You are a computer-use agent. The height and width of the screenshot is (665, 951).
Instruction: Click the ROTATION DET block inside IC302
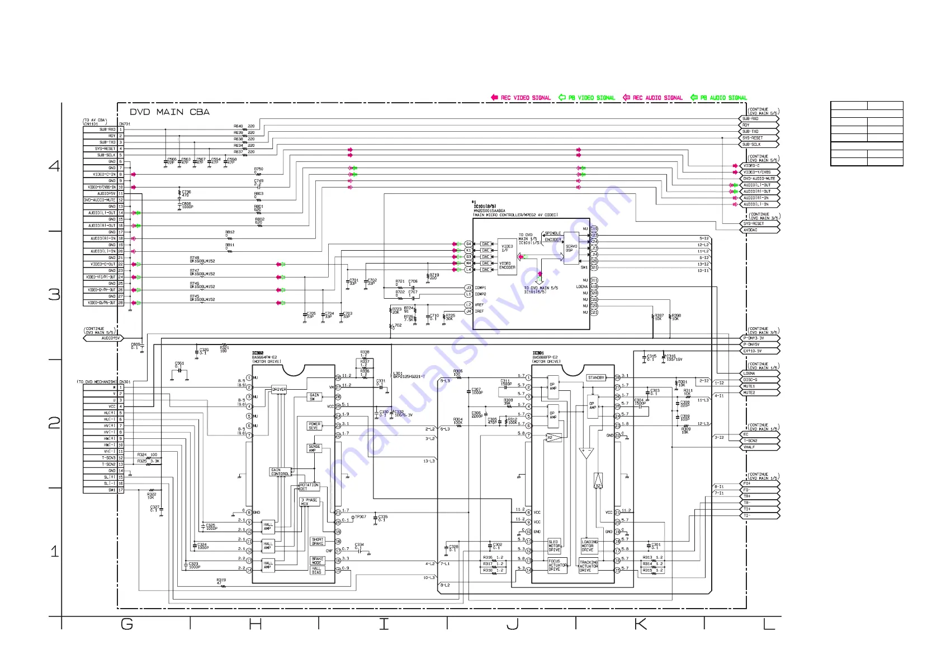pyautogui.click(x=309, y=487)
